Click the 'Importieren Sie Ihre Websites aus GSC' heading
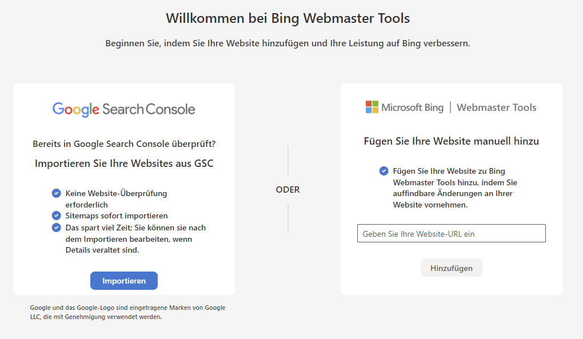The height and width of the screenshot is (339, 583). coord(123,163)
